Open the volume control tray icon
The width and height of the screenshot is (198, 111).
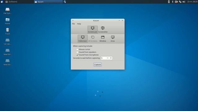point(184,2)
